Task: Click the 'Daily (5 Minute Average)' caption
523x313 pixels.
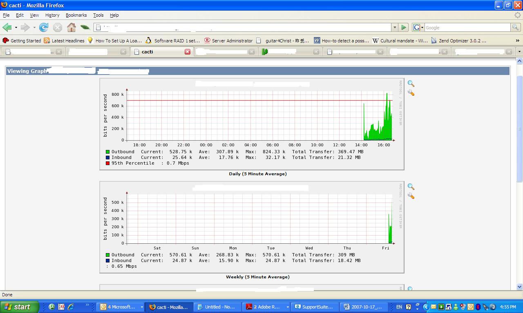Action: (258, 174)
